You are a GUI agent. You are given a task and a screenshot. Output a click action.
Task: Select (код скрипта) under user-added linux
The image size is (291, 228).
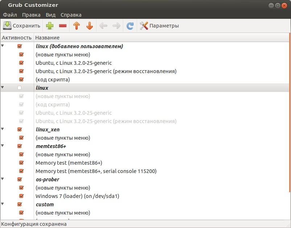[145, 79]
